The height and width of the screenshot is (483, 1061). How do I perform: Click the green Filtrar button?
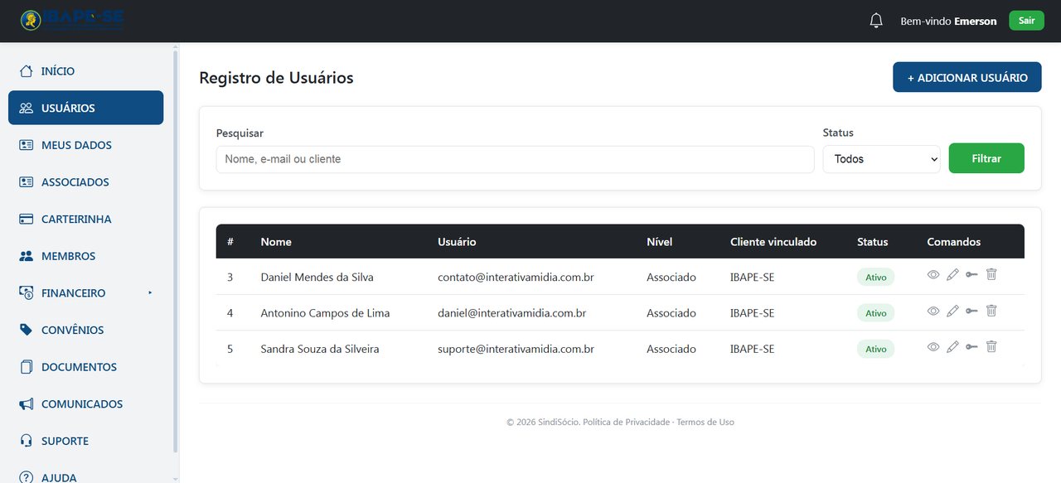(986, 158)
